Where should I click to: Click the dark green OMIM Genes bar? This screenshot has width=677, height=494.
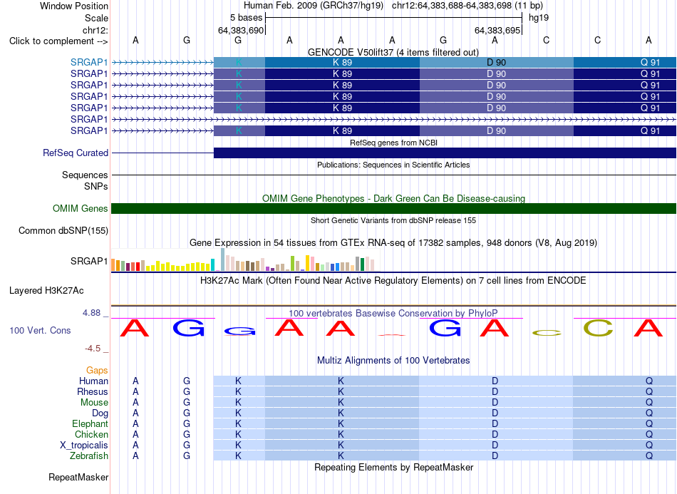pyautogui.click(x=393, y=209)
